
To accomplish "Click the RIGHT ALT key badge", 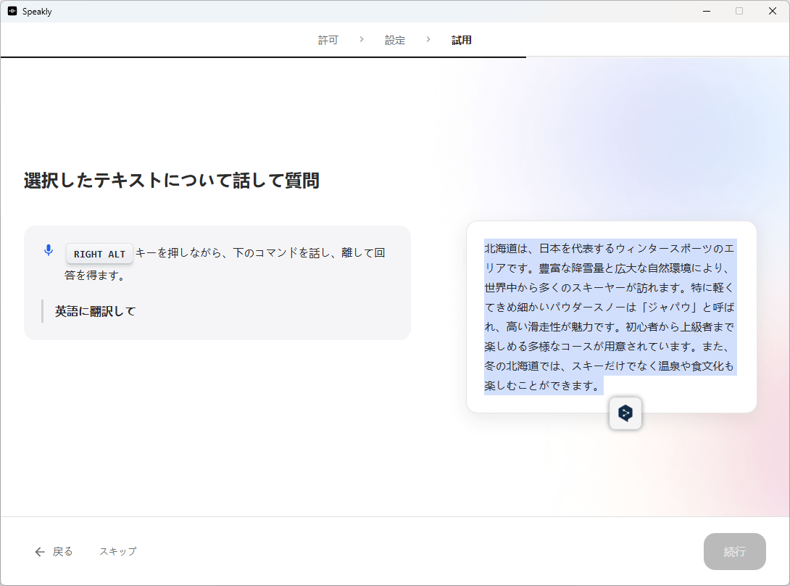I will [99, 254].
